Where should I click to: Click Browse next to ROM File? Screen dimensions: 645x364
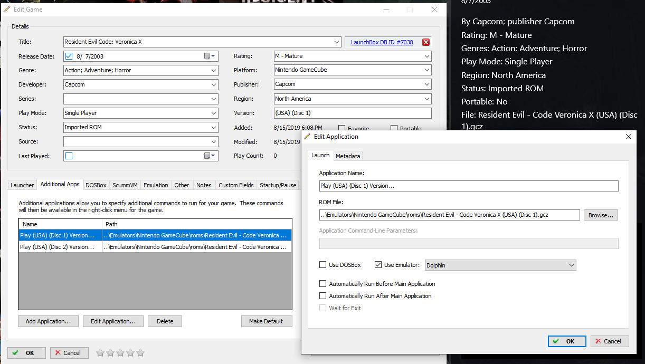coord(601,215)
